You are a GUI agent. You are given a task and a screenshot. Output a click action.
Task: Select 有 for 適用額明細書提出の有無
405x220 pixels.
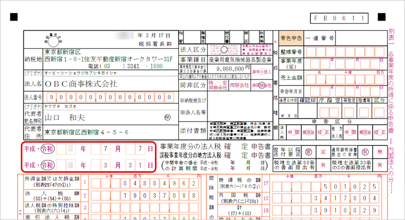(365, 152)
